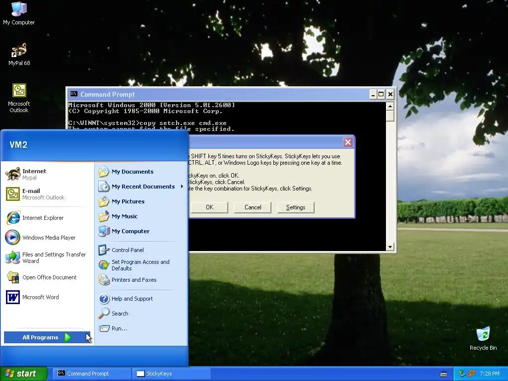Image resolution: width=508 pixels, height=381 pixels.
Task: Click the network tray icon
Action: coord(462,374)
